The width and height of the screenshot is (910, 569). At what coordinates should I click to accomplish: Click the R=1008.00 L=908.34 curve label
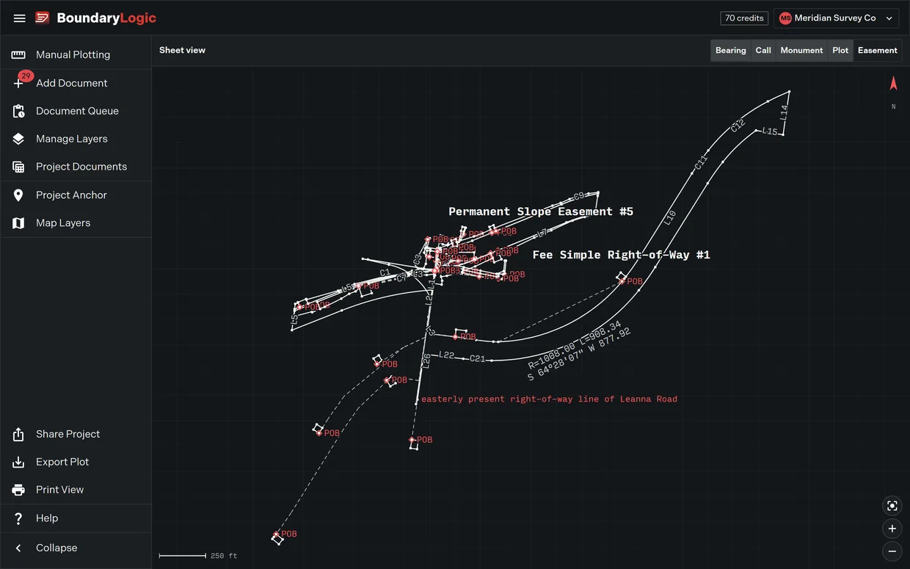(x=575, y=344)
